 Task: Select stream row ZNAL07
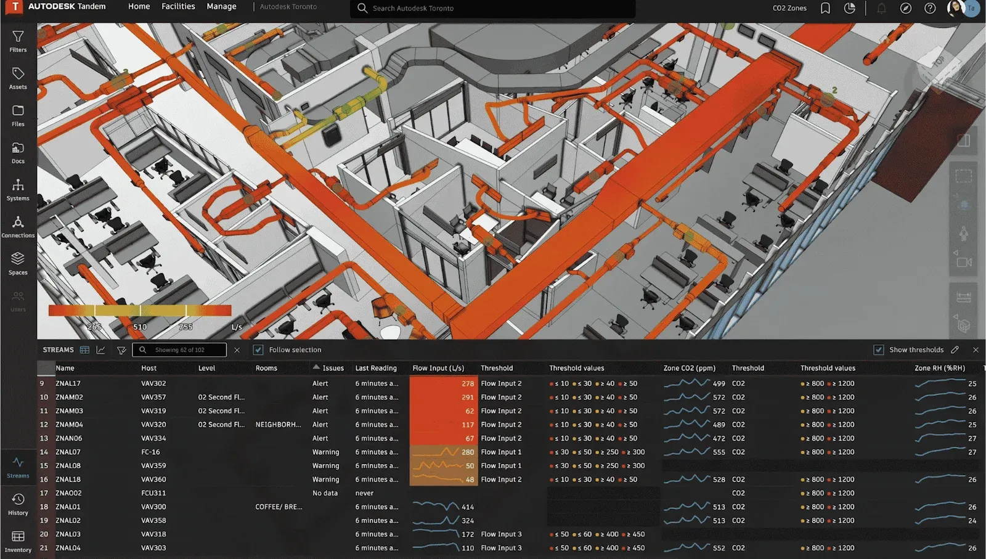tap(511, 452)
